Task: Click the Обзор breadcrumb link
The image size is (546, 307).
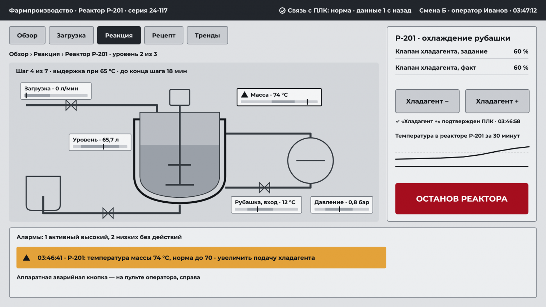Action: coord(19,54)
